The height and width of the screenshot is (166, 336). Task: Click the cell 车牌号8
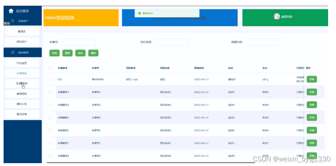point(96,156)
